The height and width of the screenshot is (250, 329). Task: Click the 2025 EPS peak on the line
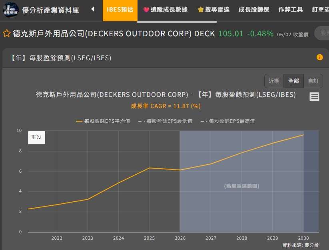click(x=150, y=168)
